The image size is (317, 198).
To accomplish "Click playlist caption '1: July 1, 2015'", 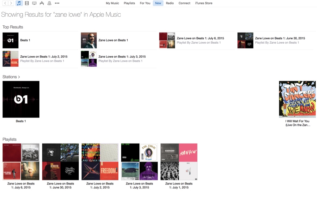I will click(179, 187).
